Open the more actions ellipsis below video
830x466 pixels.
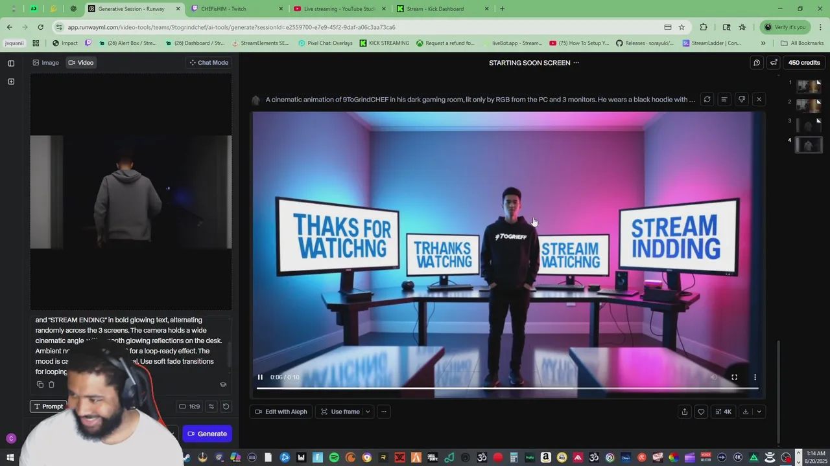(x=384, y=412)
